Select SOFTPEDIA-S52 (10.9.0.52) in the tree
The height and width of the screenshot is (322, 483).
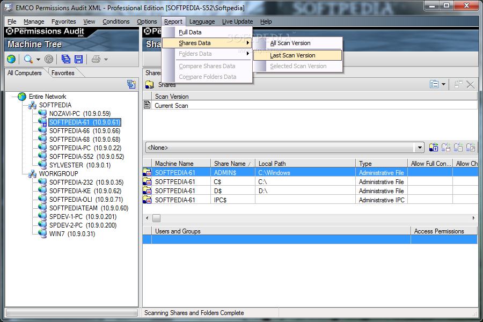[86, 157]
